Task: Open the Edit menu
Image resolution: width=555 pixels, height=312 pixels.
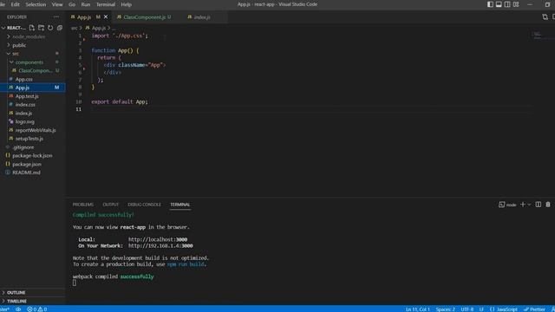Action: [16, 4]
